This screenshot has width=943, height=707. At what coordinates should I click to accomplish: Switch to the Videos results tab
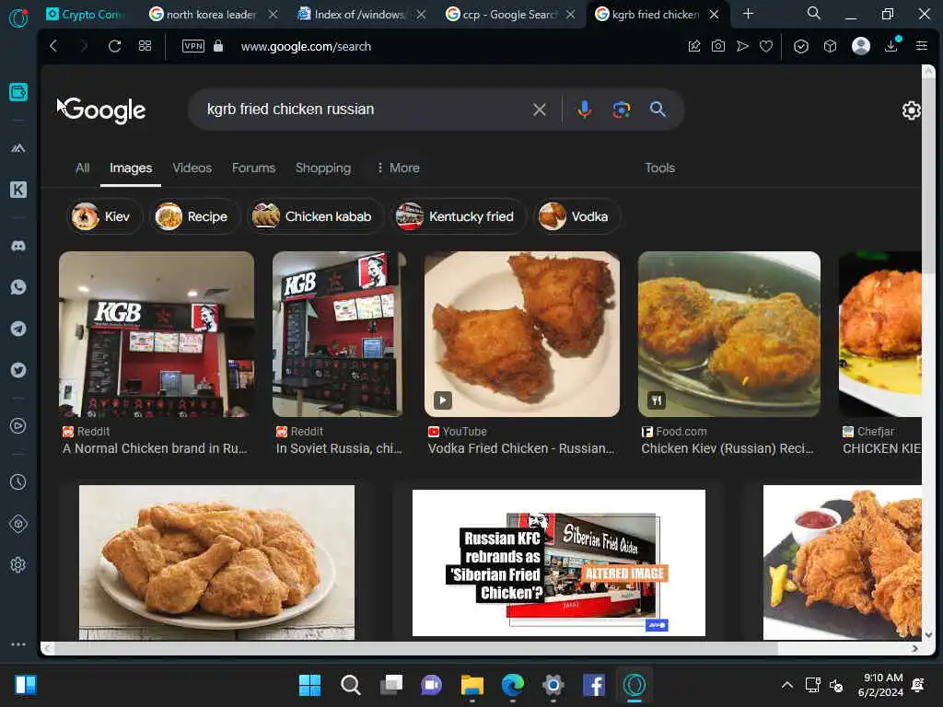pos(192,168)
